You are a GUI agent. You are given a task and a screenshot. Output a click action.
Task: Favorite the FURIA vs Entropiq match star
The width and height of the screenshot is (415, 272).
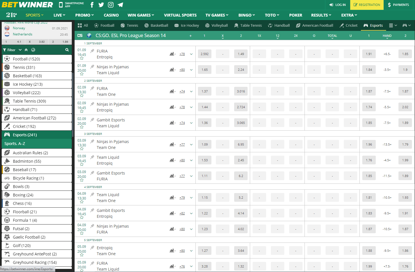click(82, 58)
